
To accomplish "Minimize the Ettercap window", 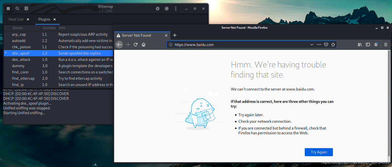I will [x=186, y=9].
